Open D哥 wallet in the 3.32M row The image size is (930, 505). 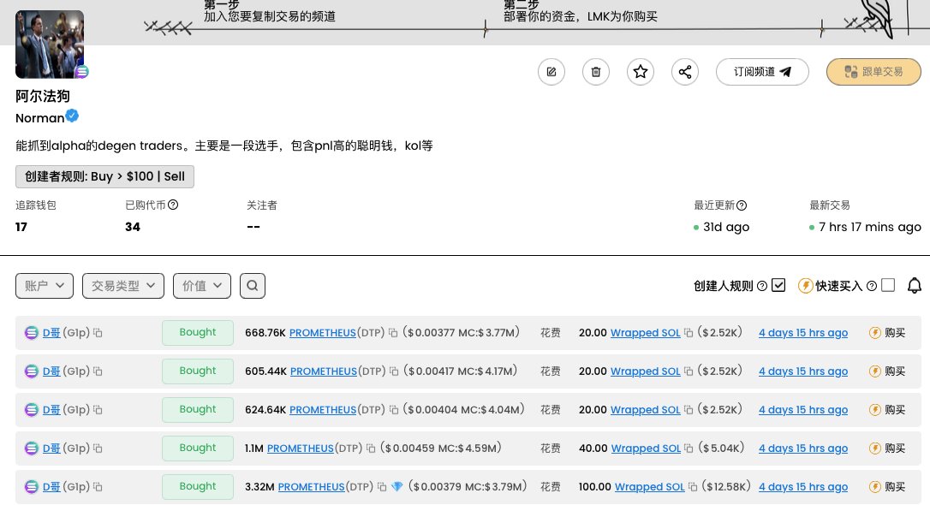51,487
